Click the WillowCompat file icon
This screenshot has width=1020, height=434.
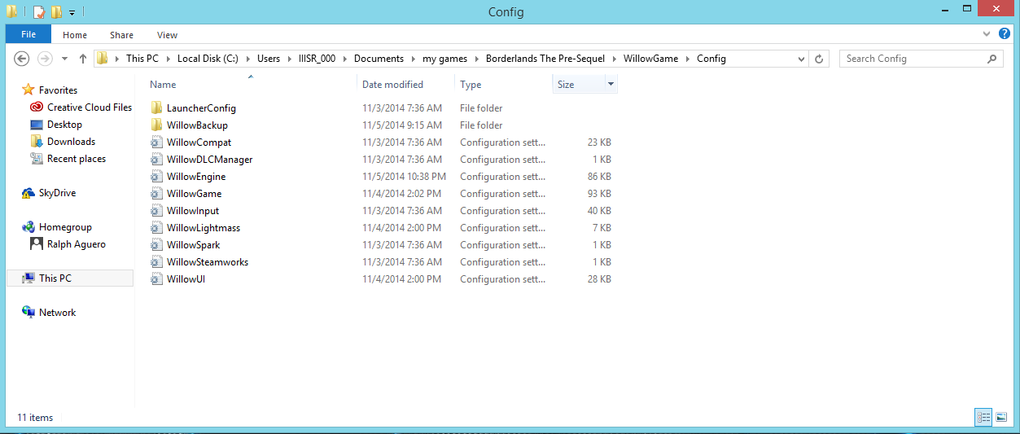157,142
